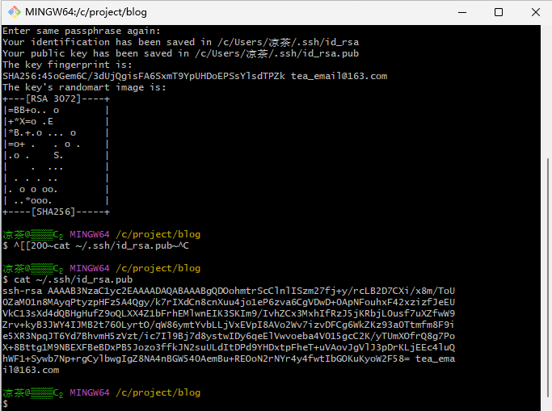
Task: Click line 'Your identification has been saved'
Action: (180, 42)
